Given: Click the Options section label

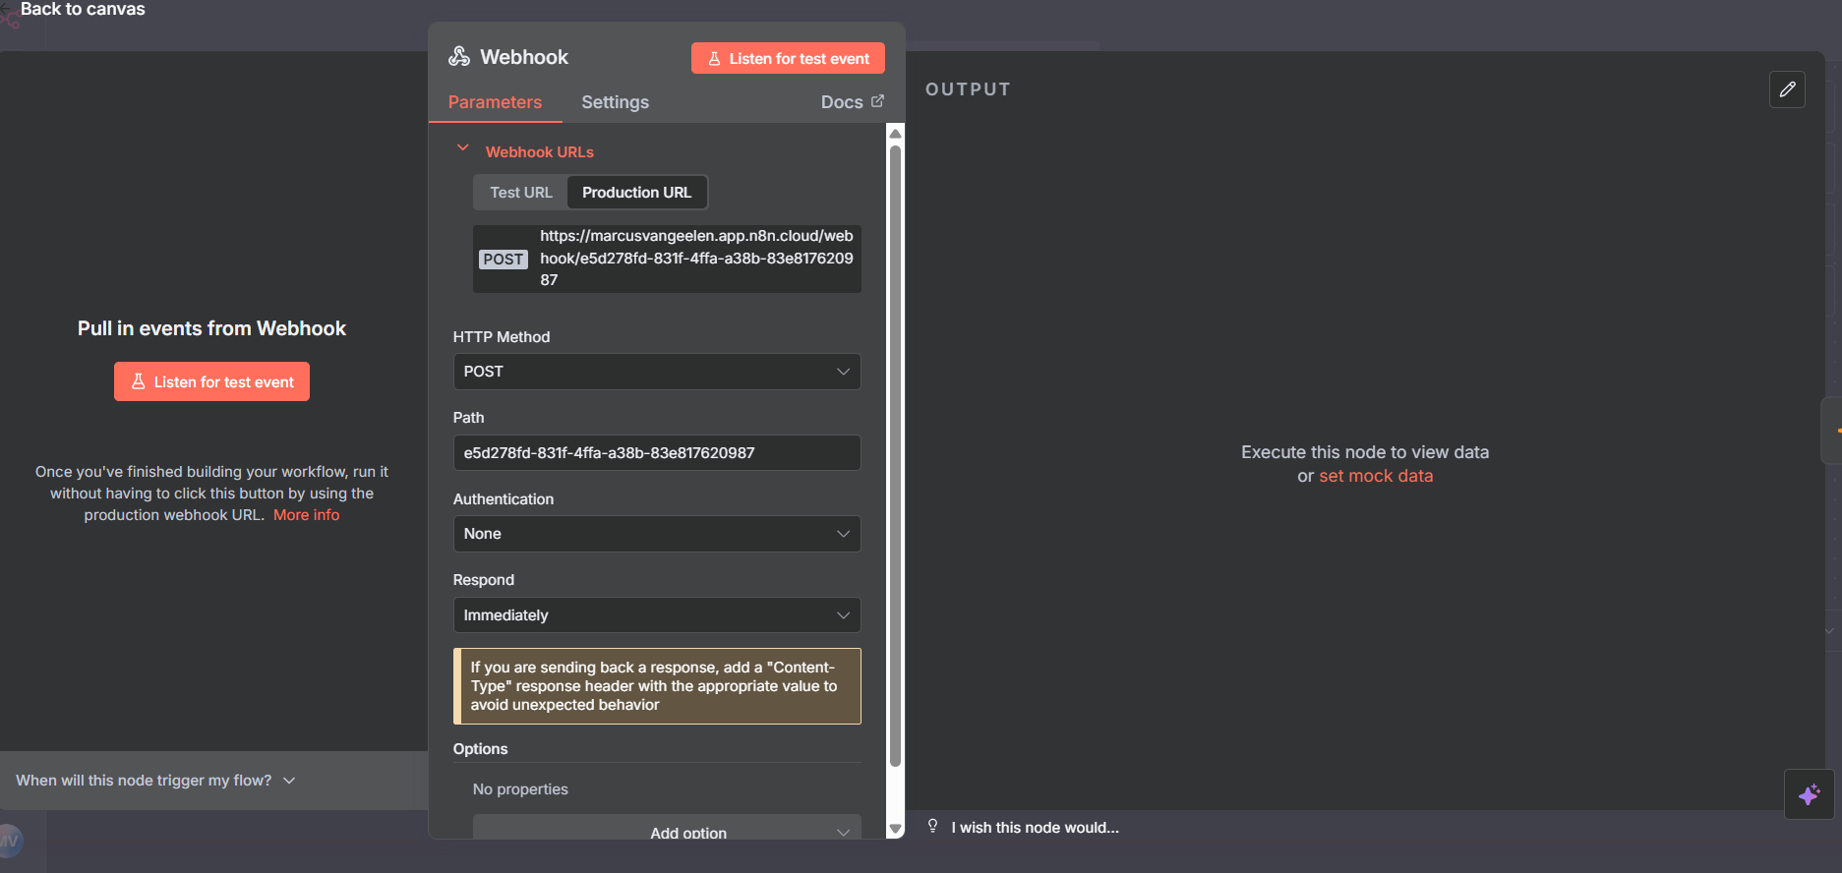Looking at the screenshot, I should 481,749.
